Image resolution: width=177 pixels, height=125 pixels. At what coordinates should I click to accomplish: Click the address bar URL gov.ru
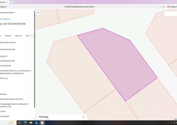pyautogui.click(x=3, y=7)
